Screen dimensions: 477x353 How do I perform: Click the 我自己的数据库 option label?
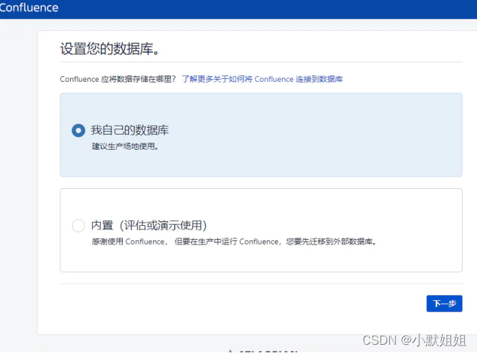[x=130, y=130]
